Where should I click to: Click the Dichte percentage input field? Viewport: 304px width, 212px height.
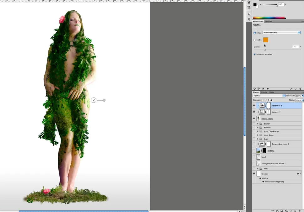click(x=296, y=46)
